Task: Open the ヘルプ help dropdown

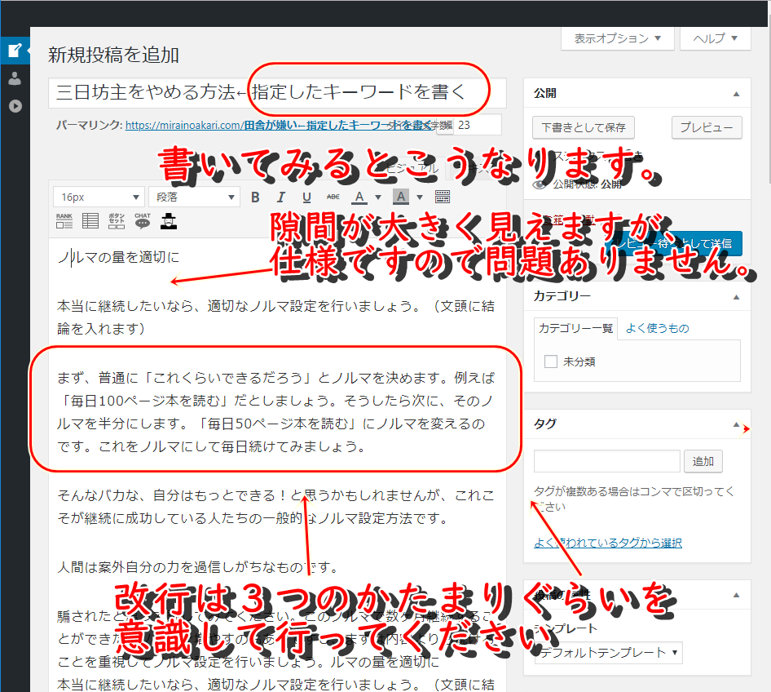Action: [x=716, y=38]
